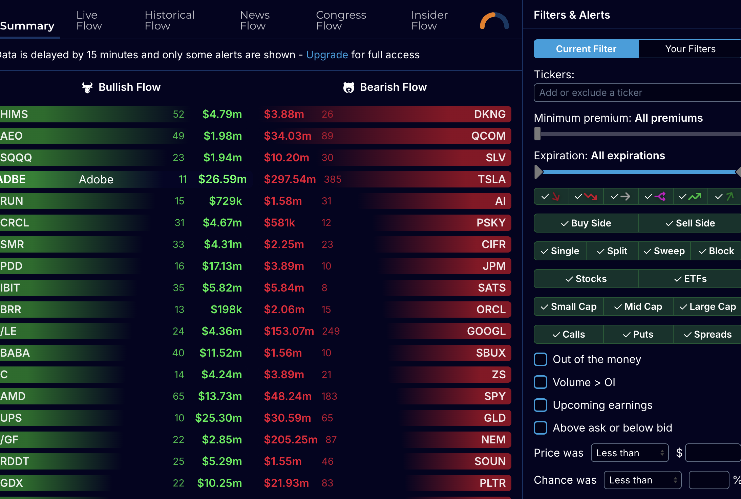Check the Volume > OI box
Image resolution: width=741 pixels, height=499 pixels.
point(541,382)
